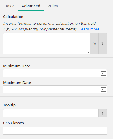The width and height of the screenshot is (113, 139).
Task: Switch to the Basic tab
Action: (x=10, y=6)
